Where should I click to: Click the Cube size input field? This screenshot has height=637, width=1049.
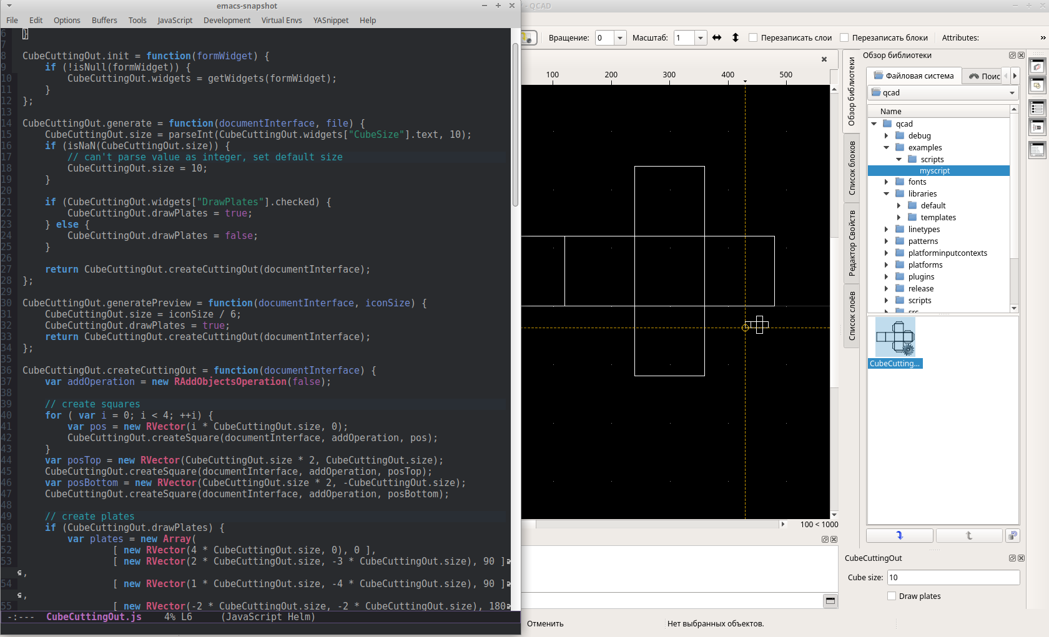[953, 577]
